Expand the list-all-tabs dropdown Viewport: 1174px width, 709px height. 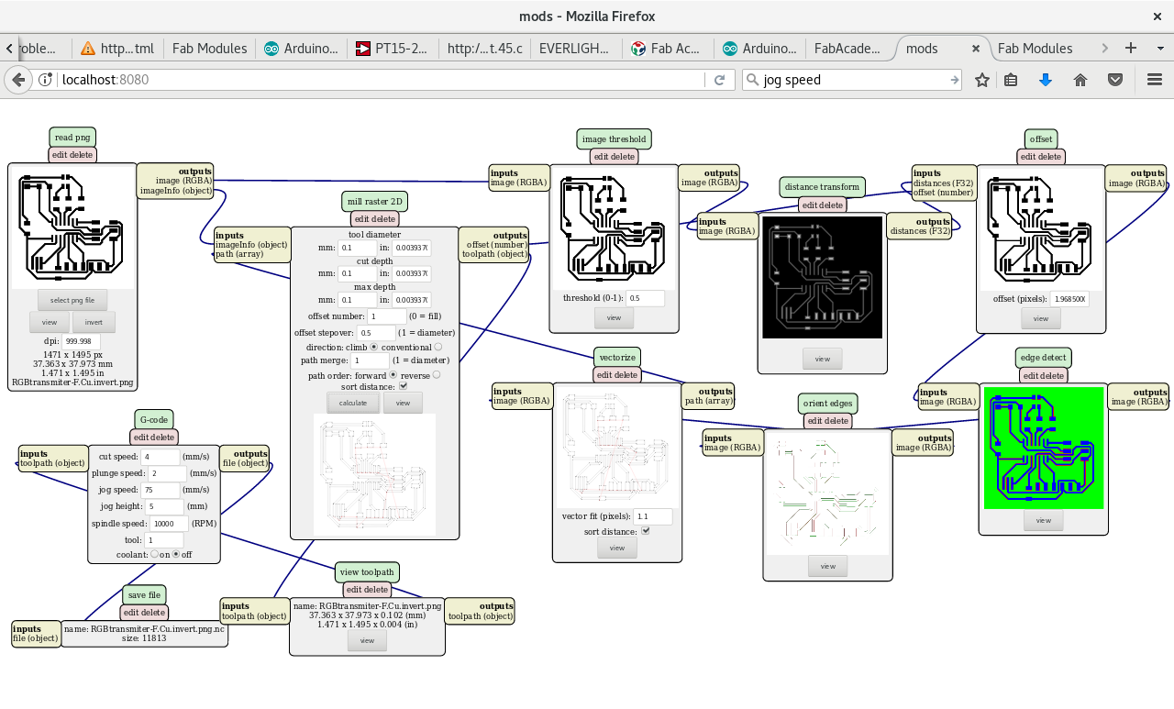pos(1159,48)
